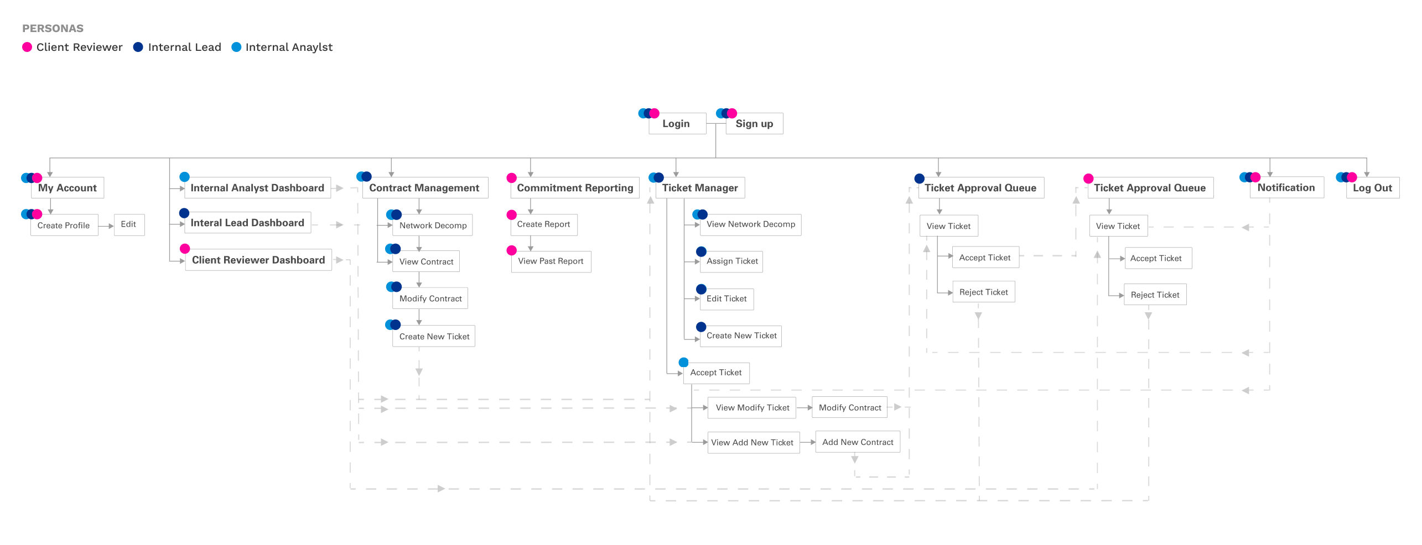Select the Edit Ticket box
Image resolution: width=1422 pixels, height=545 pixels.
click(x=726, y=298)
